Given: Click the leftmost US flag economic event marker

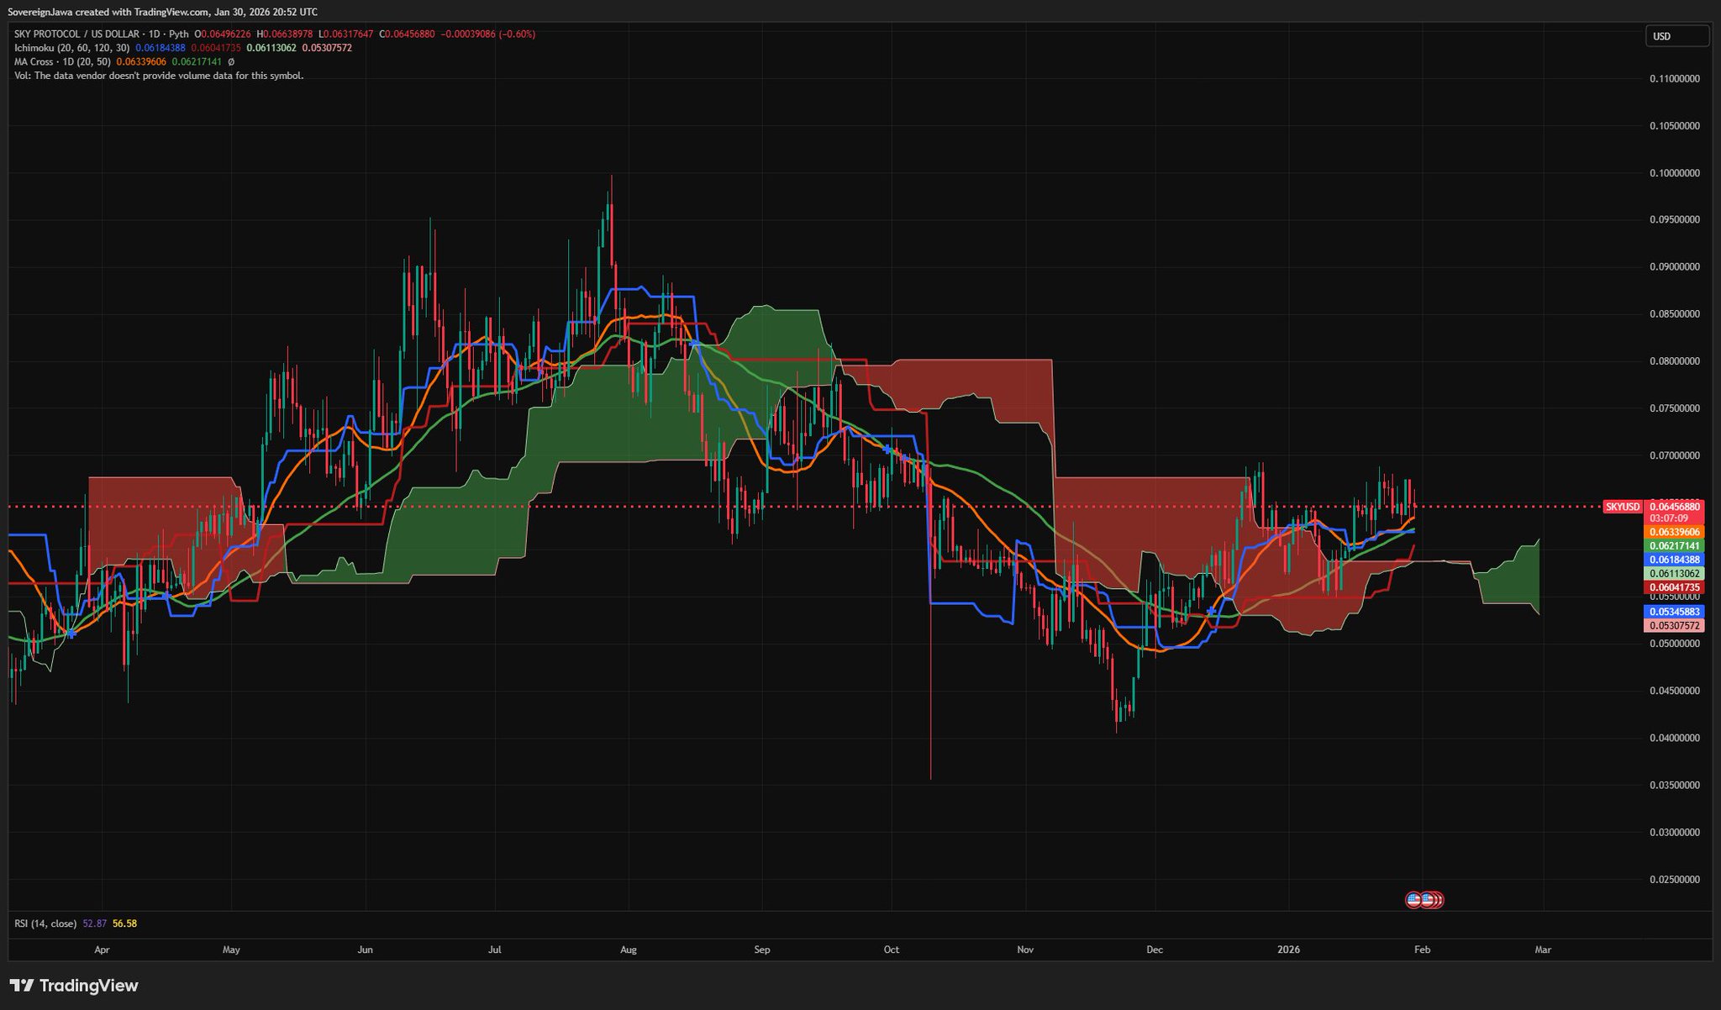Looking at the screenshot, I should coord(1414,900).
